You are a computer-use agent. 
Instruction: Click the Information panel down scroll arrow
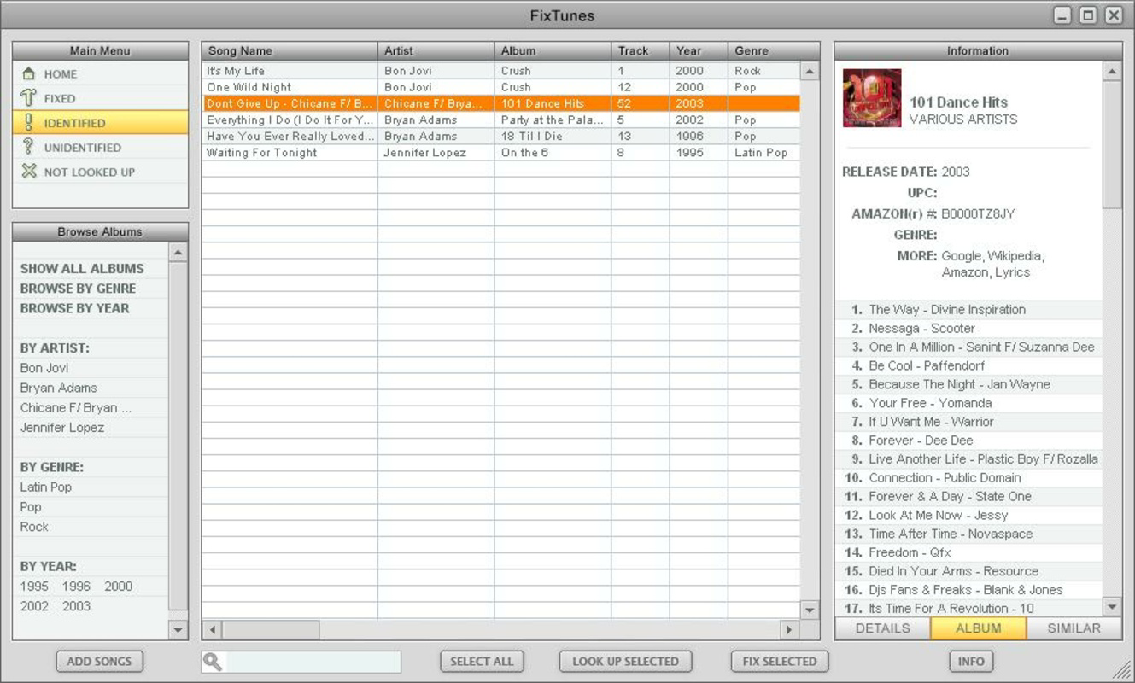(1112, 607)
